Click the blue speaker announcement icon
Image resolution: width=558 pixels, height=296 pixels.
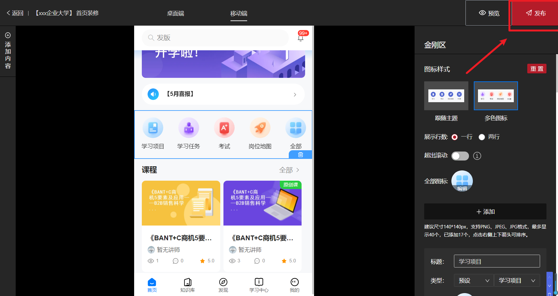153,94
